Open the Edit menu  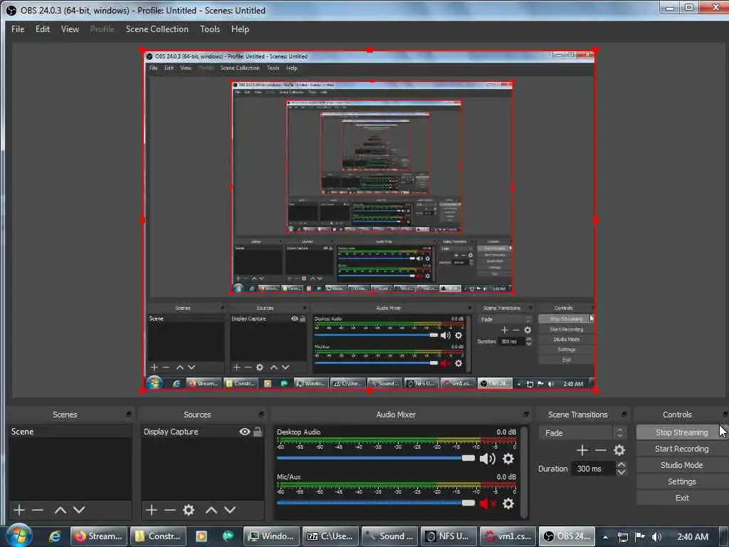tap(43, 28)
